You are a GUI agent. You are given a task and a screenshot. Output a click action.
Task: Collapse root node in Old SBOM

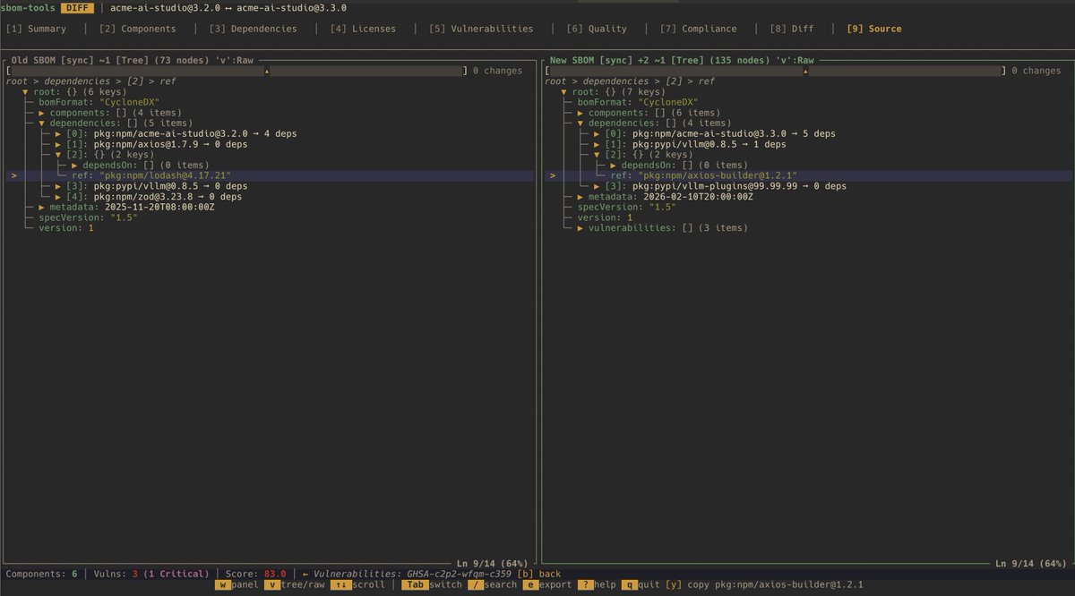(x=26, y=91)
